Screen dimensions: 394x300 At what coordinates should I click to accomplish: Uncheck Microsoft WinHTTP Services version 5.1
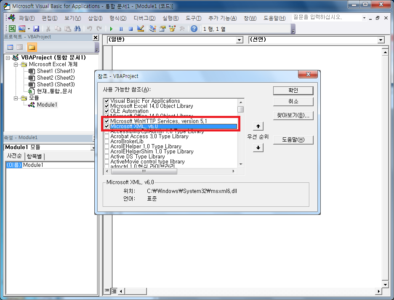click(106, 121)
